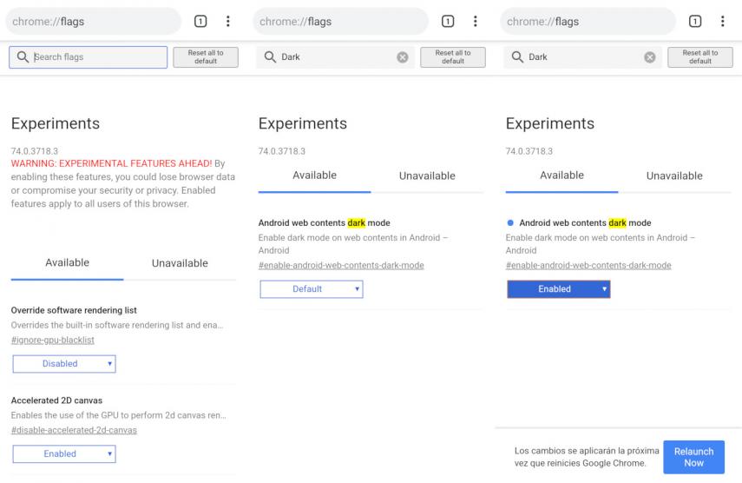Open tab switcher in the right screen

pyautogui.click(x=695, y=22)
